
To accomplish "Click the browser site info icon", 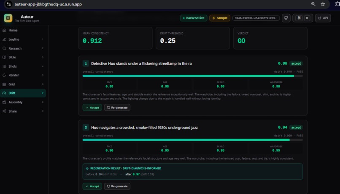I will (x=9, y=4).
